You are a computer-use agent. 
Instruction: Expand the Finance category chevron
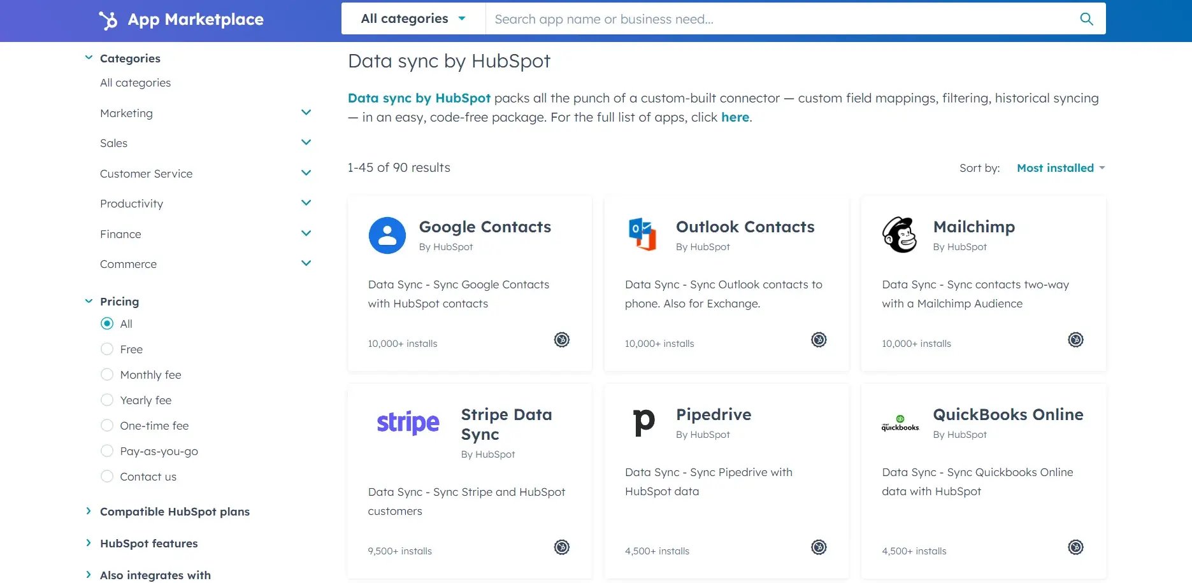(306, 234)
